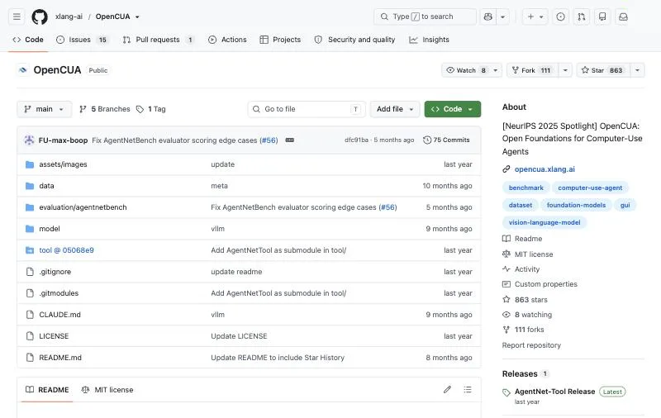Open the tool @ 05068e9 submodule link

(x=67, y=250)
